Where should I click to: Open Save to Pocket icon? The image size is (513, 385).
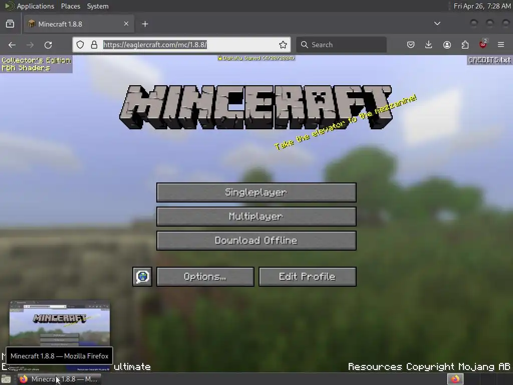pyautogui.click(x=411, y=45)
